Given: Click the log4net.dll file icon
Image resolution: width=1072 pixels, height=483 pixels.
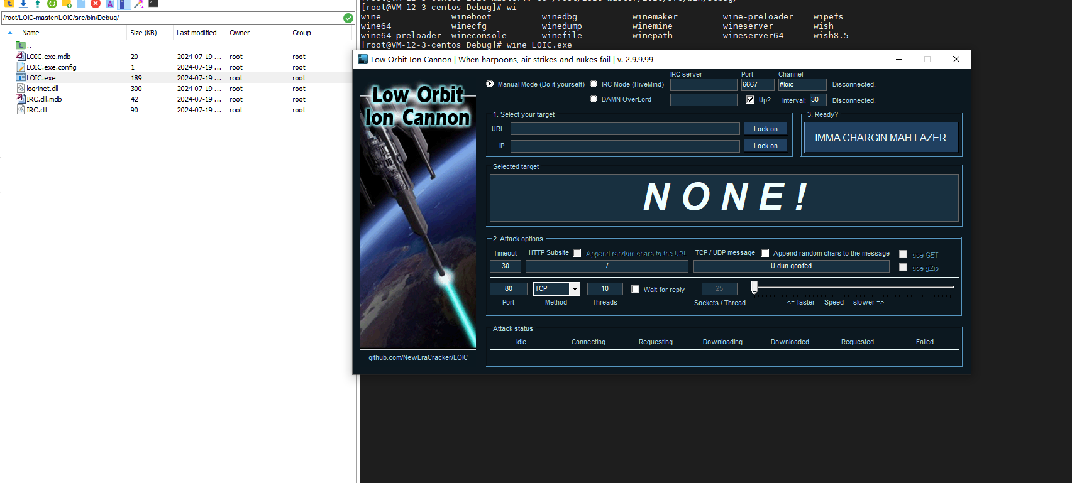Looking at the screenshot, I should pyautogui.click(x=20, y=88).
